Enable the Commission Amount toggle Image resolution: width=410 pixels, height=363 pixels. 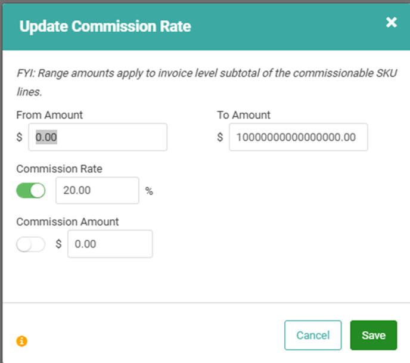click(x=31, y=244)
